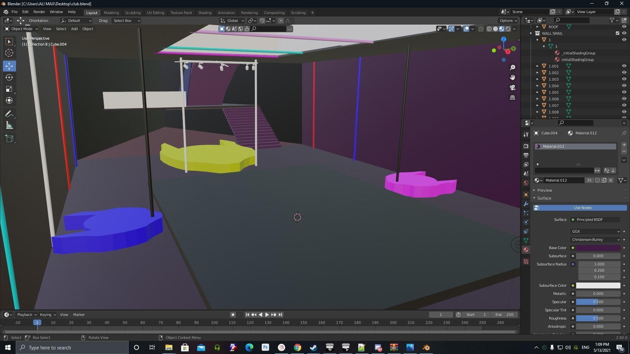630x354 pixels.
Task: Jump to end frame button
Action: [x=280, y=315]
